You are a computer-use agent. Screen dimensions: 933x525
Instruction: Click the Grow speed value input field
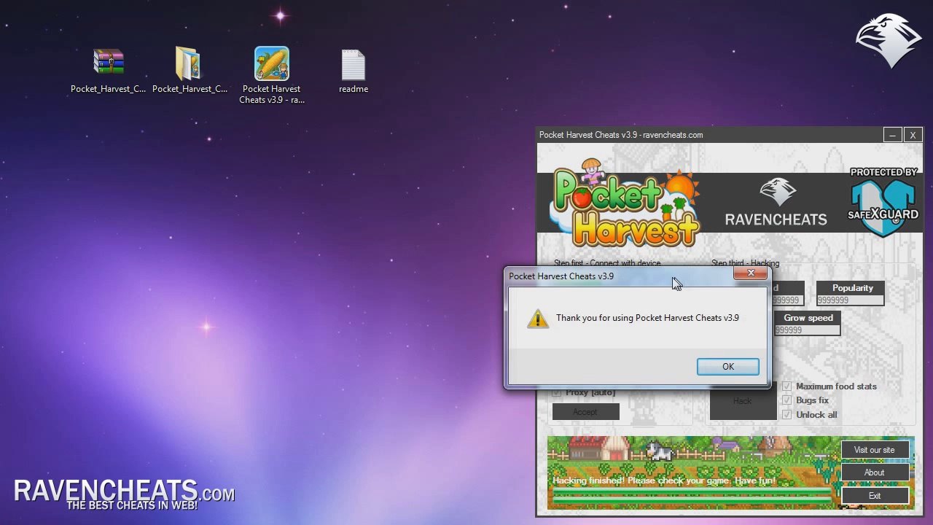tap(806, 330)
